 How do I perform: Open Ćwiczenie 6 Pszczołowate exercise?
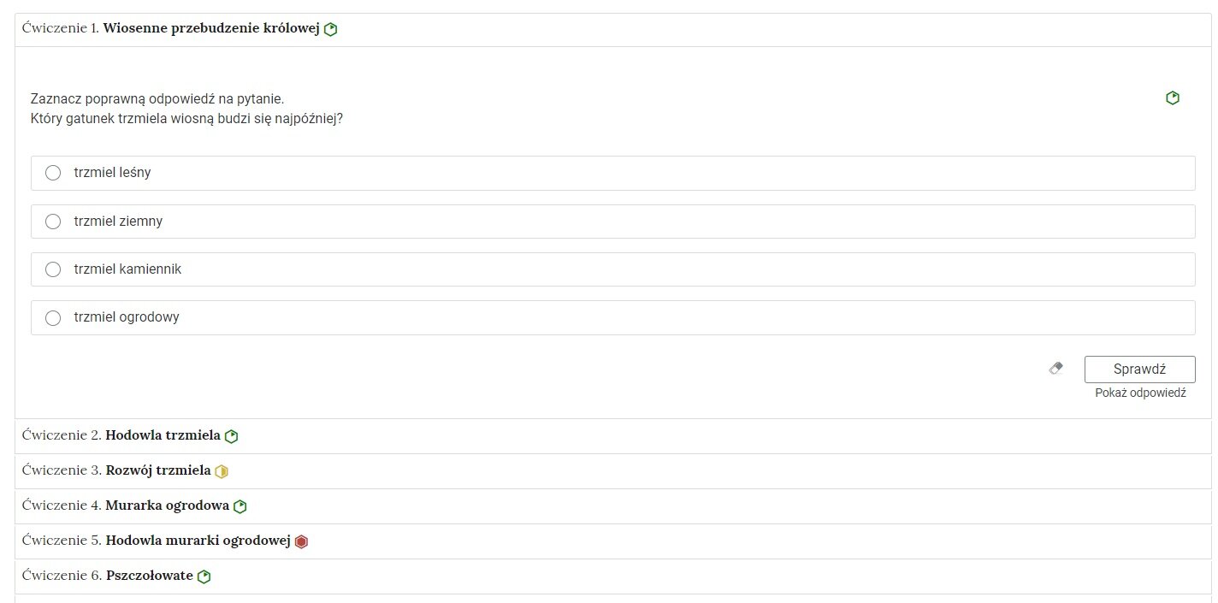coord(613,576)
